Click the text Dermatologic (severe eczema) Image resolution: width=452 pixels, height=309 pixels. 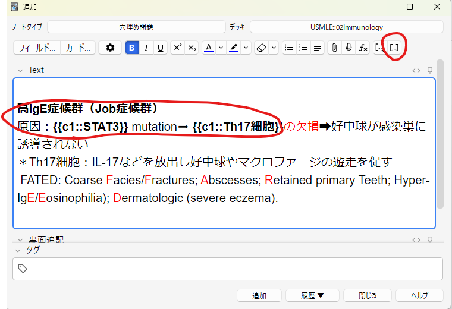196,198
